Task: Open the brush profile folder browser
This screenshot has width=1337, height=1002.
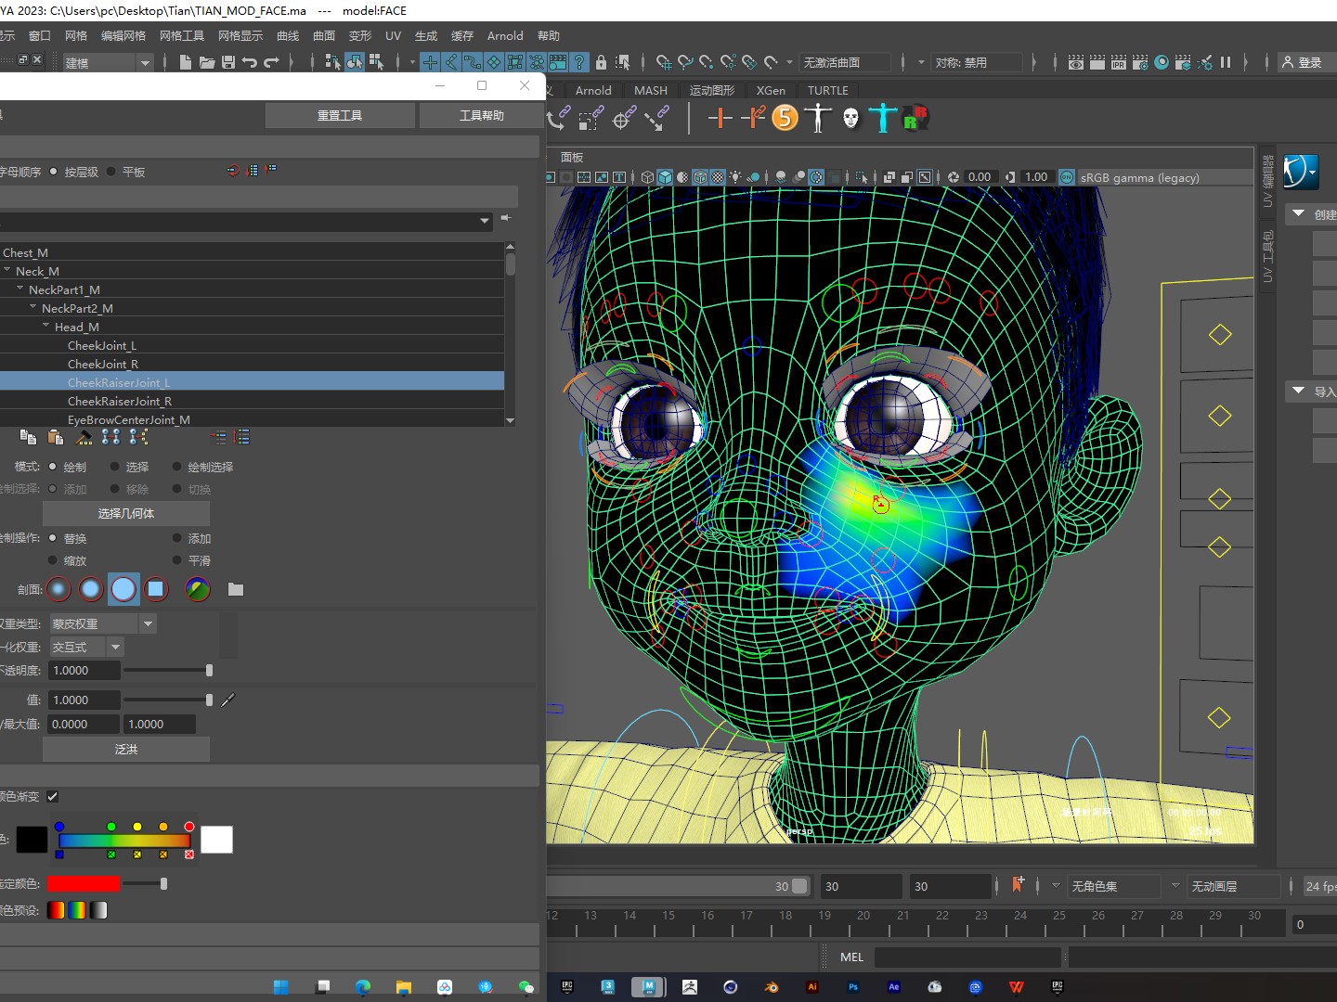Action: pyautogui.click(x=236, y=589)
